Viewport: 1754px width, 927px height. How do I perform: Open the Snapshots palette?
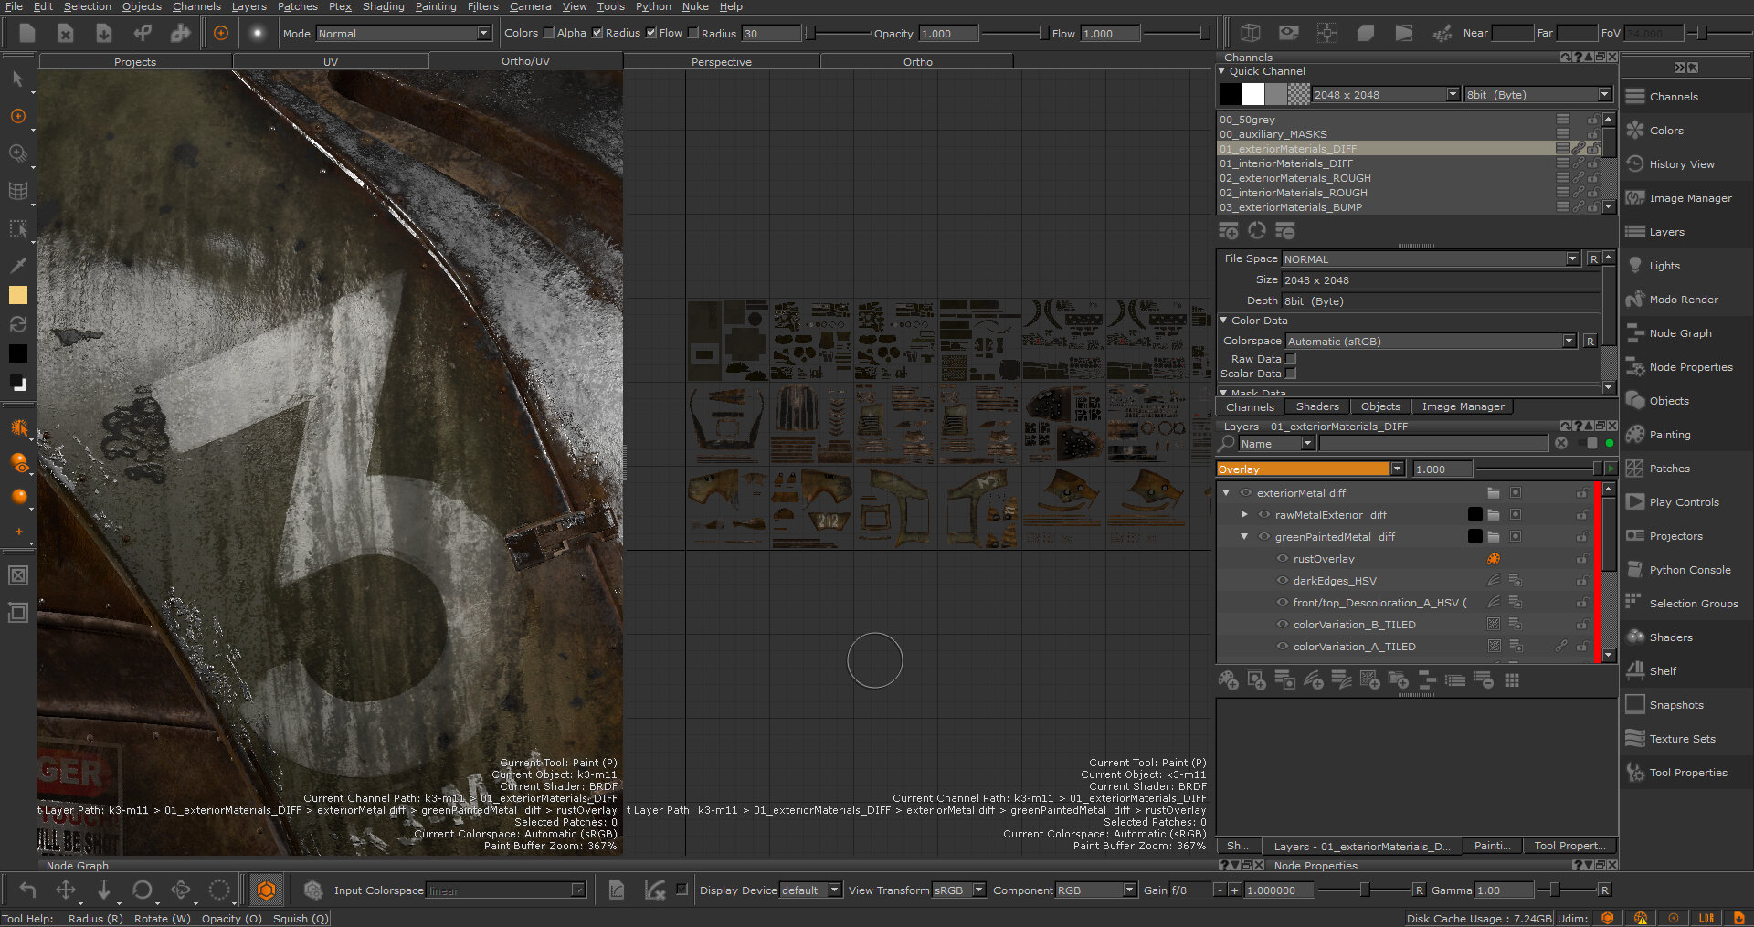pos(1675,705)
